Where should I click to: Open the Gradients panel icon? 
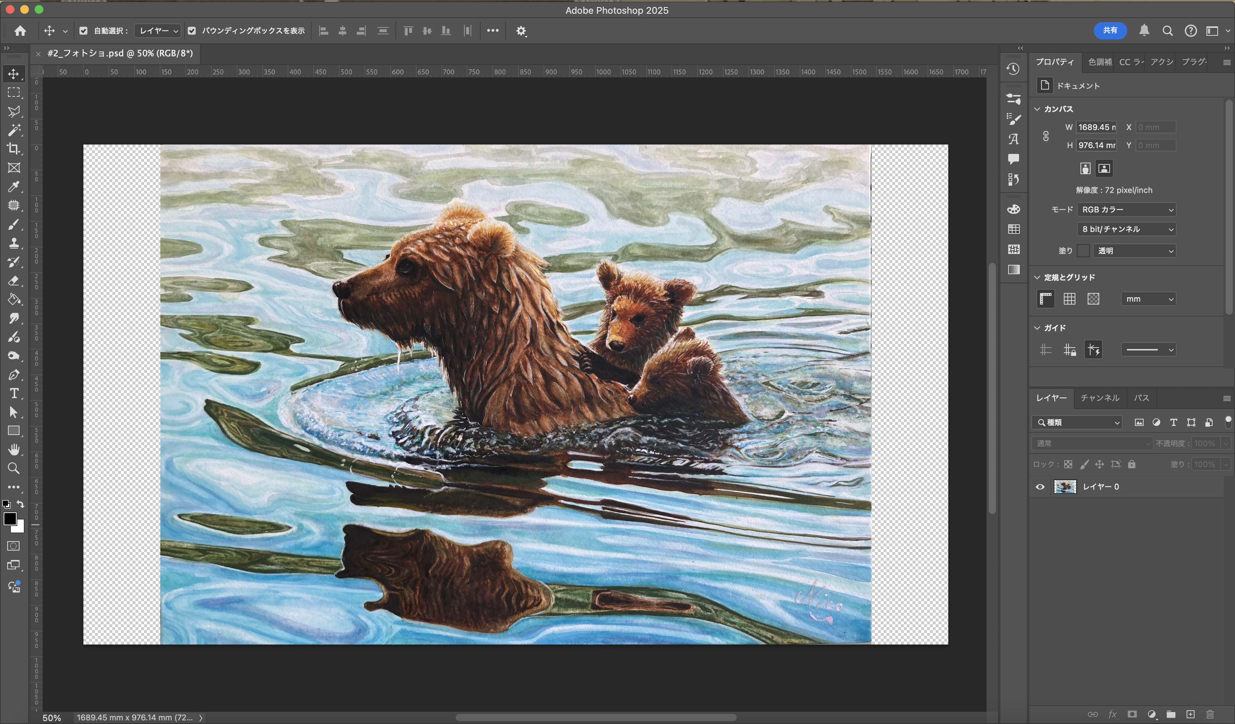pyautogui.click(x=1014, y=270)
